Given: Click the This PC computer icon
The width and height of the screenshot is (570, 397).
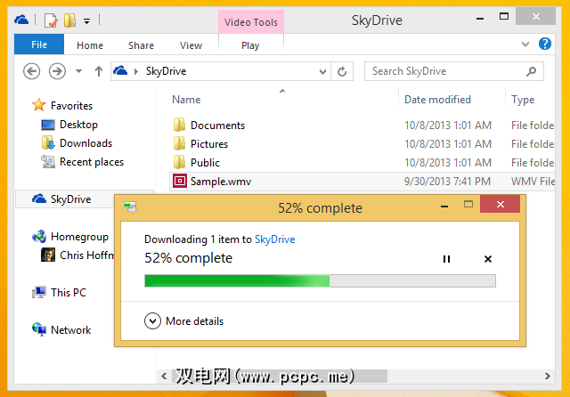Looking at the screenshot, I should (x=39, y=292).
